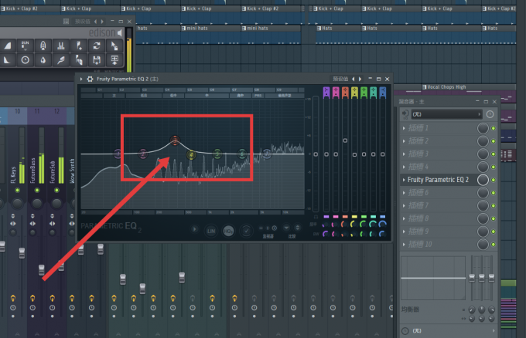Image resolution: width=526 pixels, height=338 pixels.
Task: Open mixer latency clock icon at top
Action: (490, 114)
